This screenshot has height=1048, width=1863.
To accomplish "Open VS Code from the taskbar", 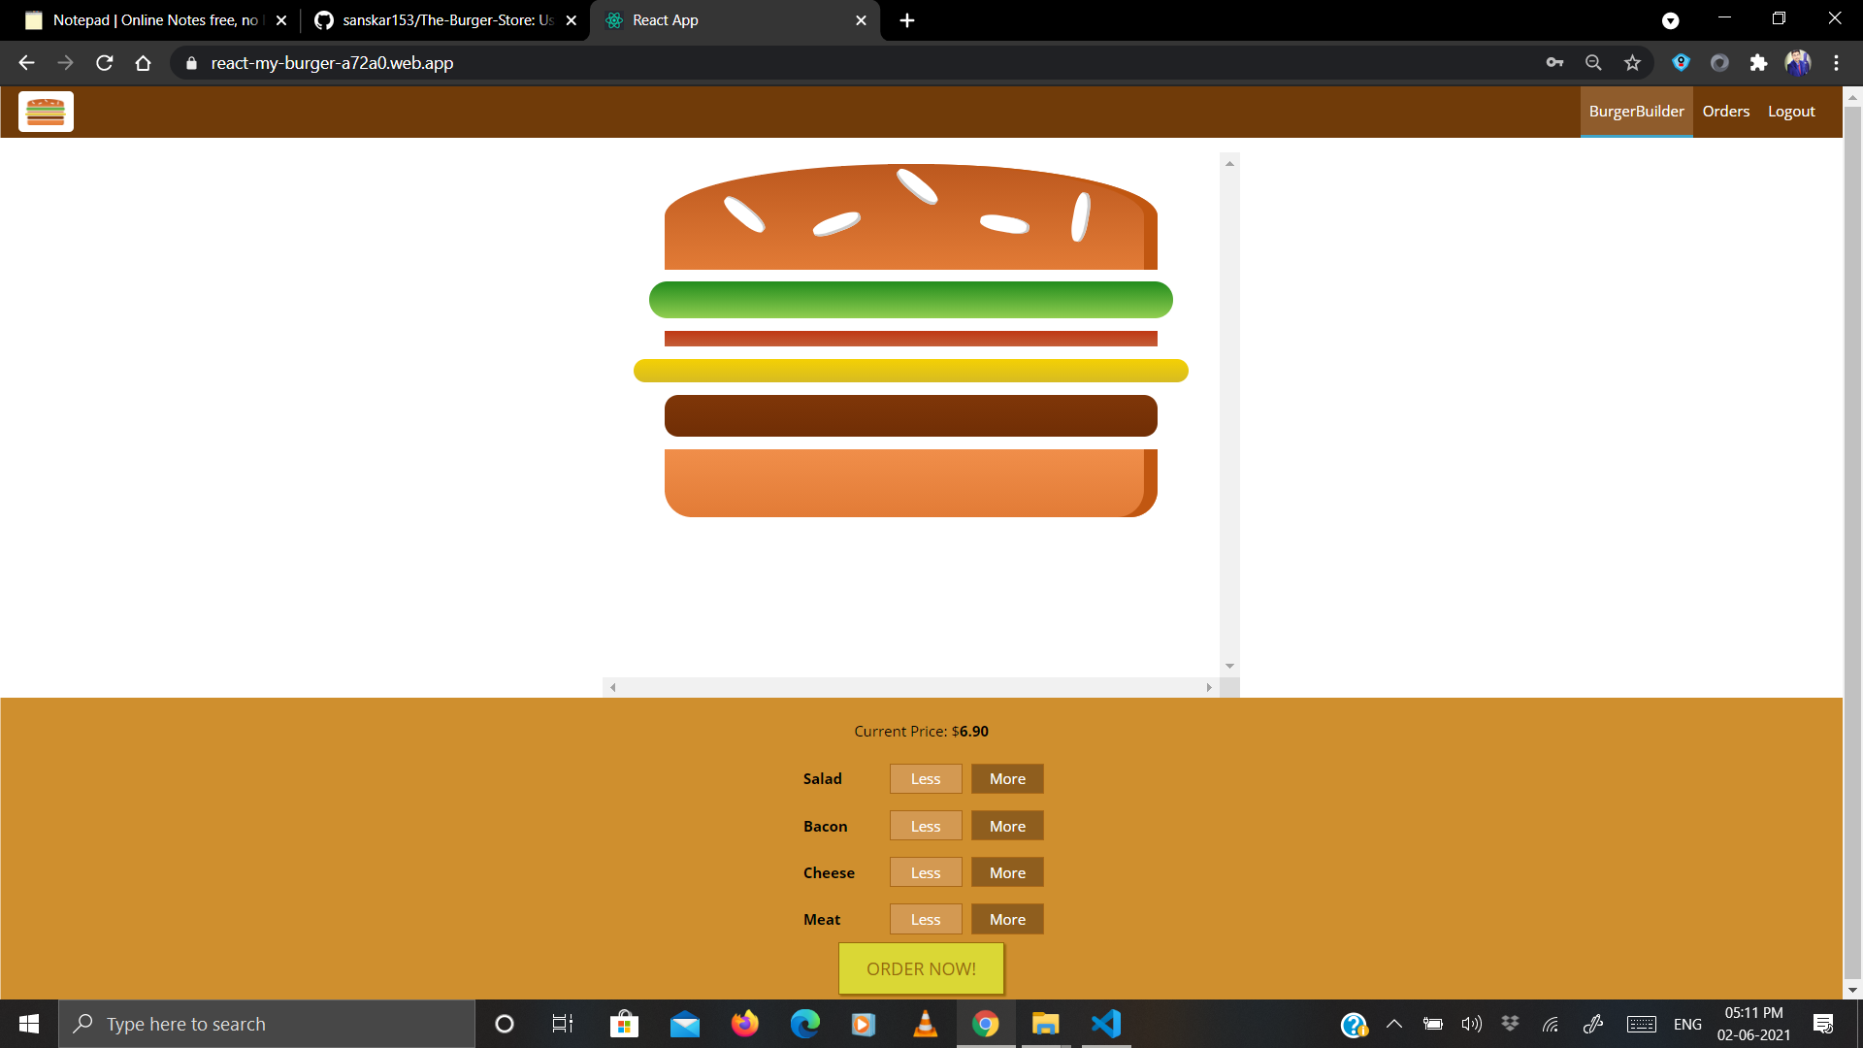I will click(1105, 1023).
